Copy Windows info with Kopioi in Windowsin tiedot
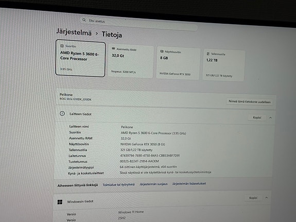Image resolution: width=296 pixels, height=222 pixels. point(253,198)
